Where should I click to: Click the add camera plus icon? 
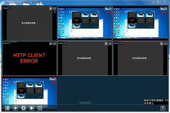pos(16,108)
